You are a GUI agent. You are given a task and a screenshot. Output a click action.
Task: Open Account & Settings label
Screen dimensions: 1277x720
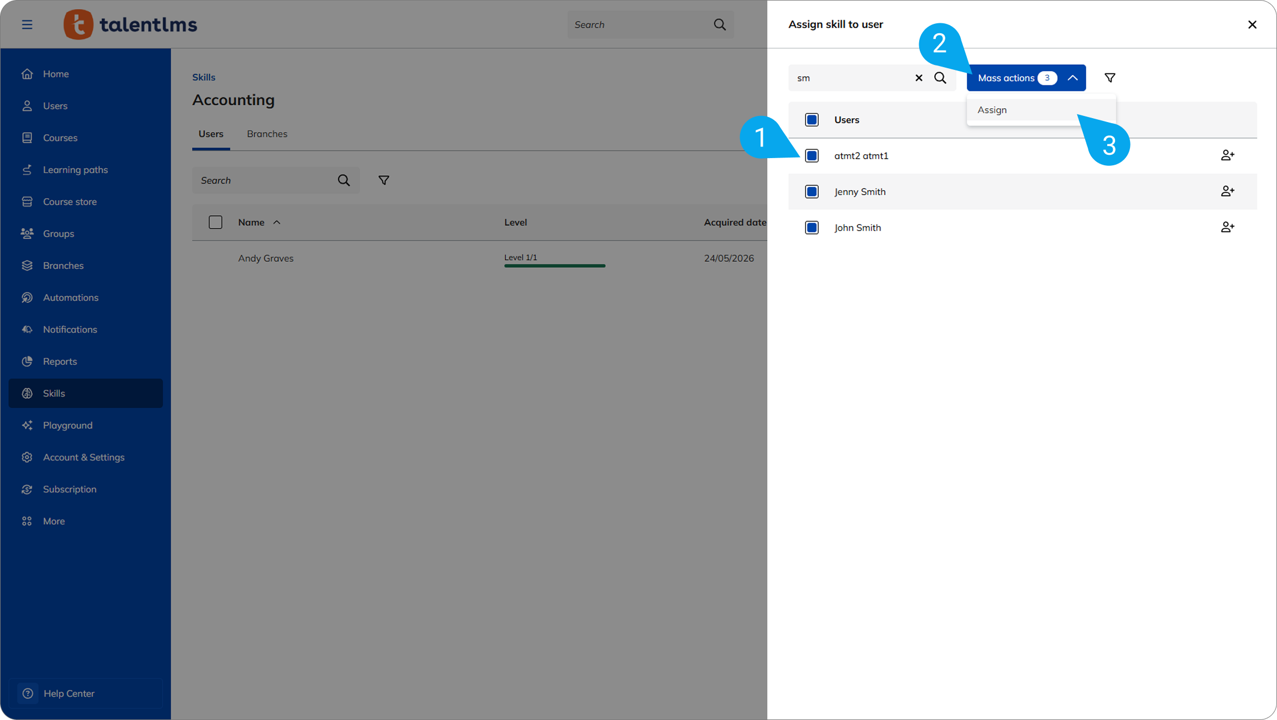84,457
